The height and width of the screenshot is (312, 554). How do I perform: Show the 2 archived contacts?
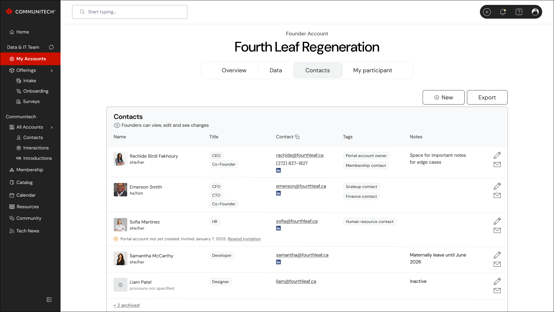[x=127, y=305]
